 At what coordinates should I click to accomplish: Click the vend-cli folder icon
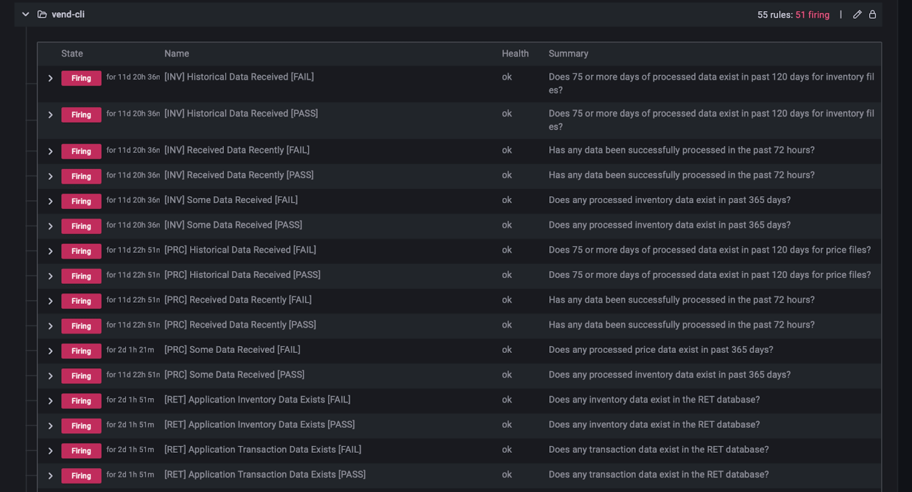pyautogui.click(x=42, y=15)
